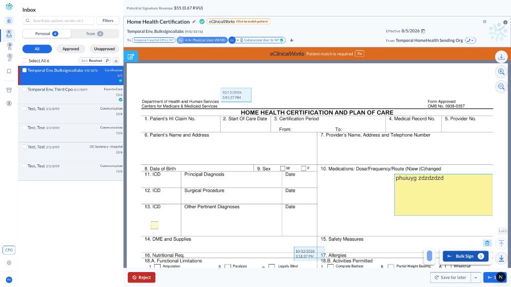Select the Approved filter pill

coord(71,49)
